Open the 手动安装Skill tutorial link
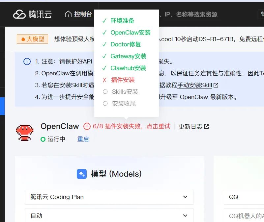This screenshot has width=264, height=222. 194,85
